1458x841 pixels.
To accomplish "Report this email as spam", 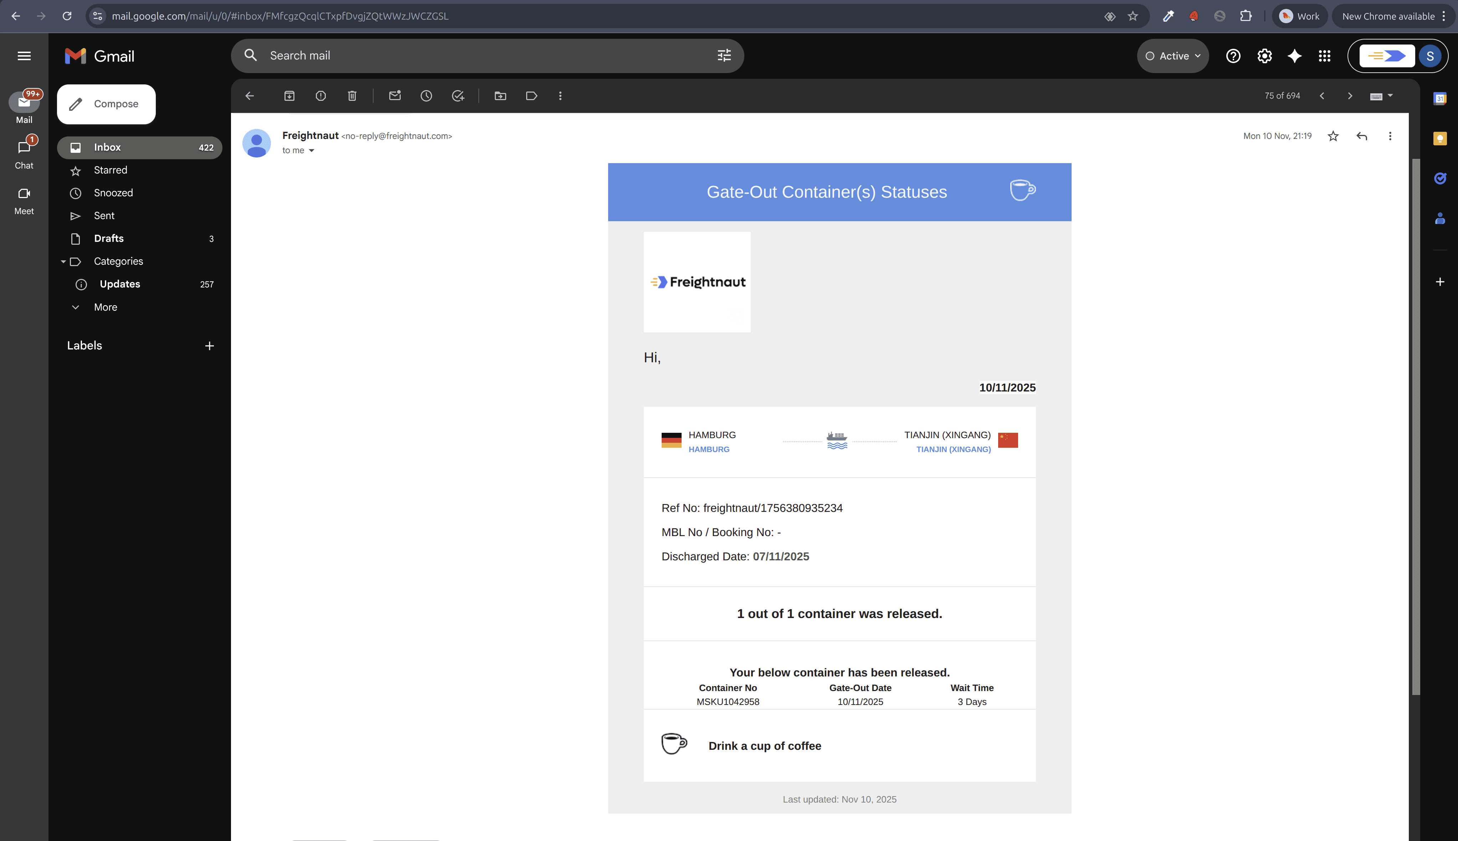I will click(x=321, y=96).
